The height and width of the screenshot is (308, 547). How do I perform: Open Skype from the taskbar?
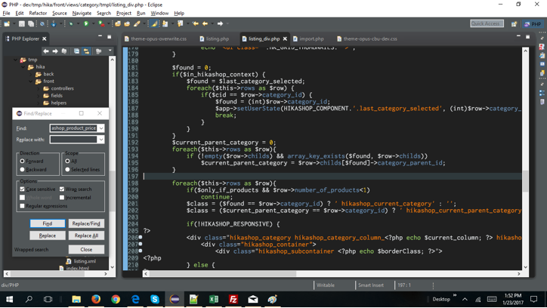(x=155, y=299)
